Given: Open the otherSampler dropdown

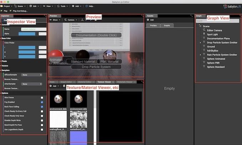Looking at the screenshot, I should click(32, 84).
